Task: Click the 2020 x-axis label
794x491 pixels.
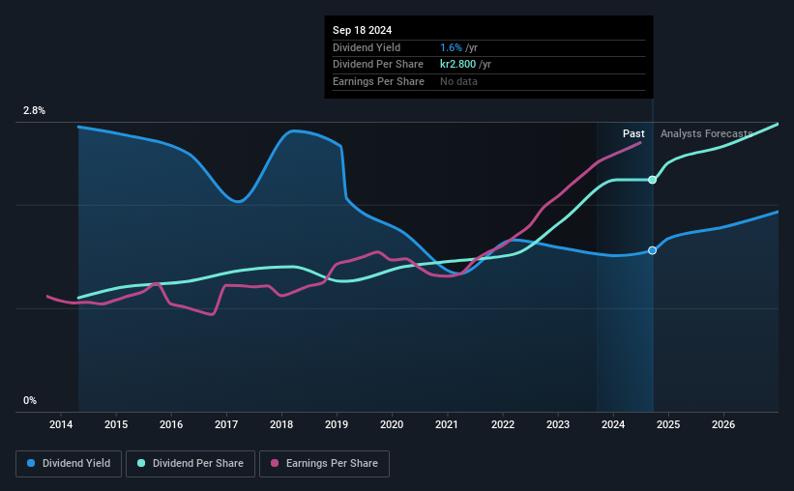Action: pos(392,424)
